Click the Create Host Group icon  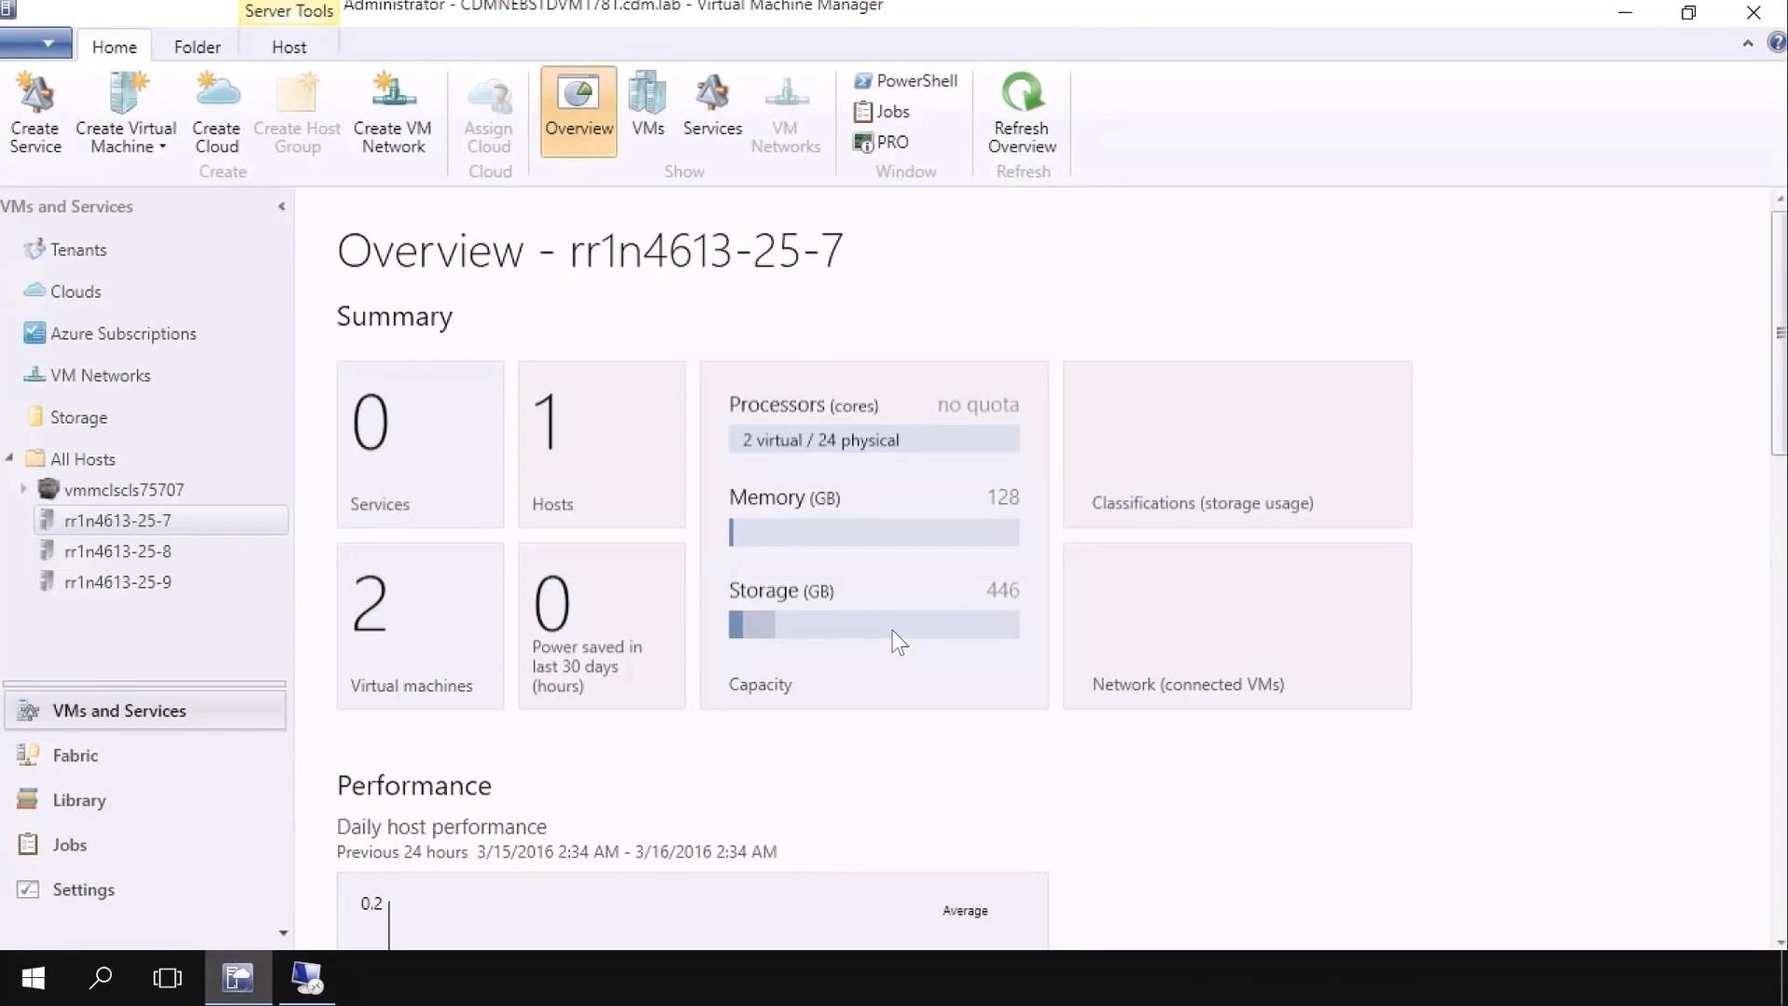(297, 112)
